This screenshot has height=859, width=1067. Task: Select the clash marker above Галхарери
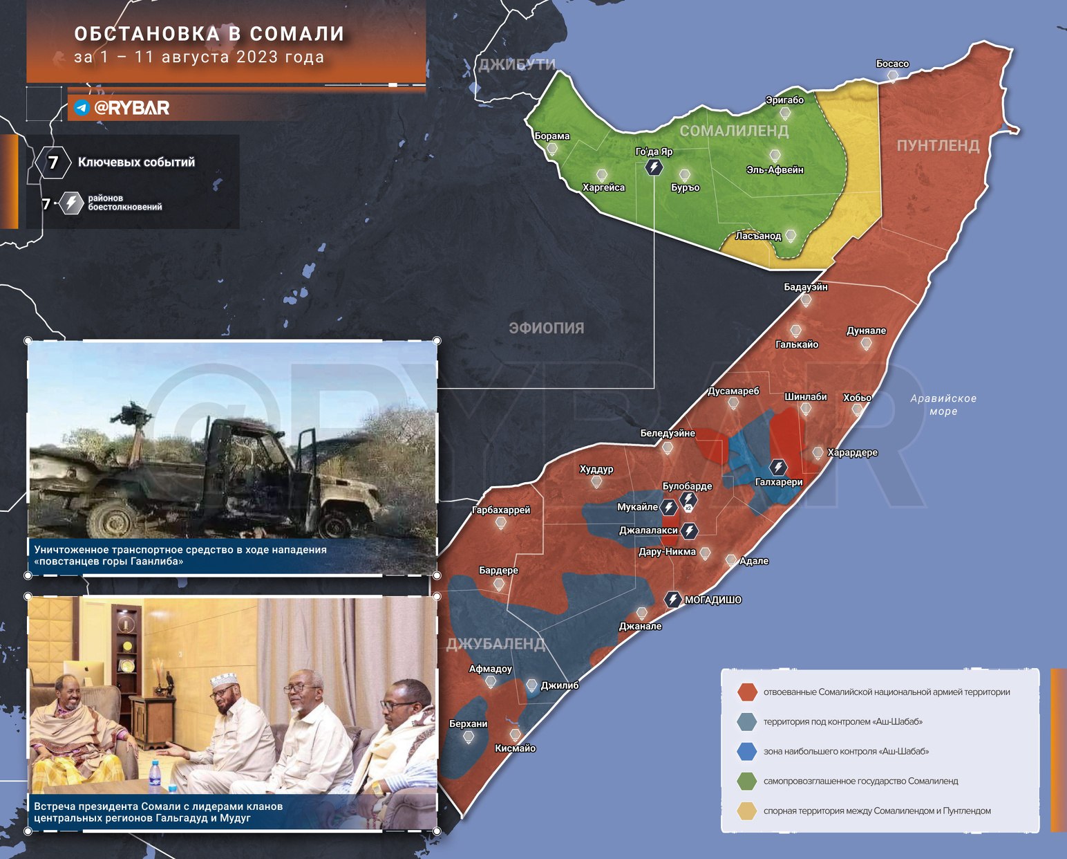(778, 467)
